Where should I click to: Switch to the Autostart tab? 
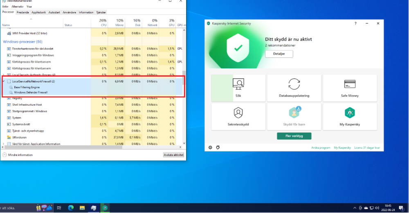pos(54,12)
